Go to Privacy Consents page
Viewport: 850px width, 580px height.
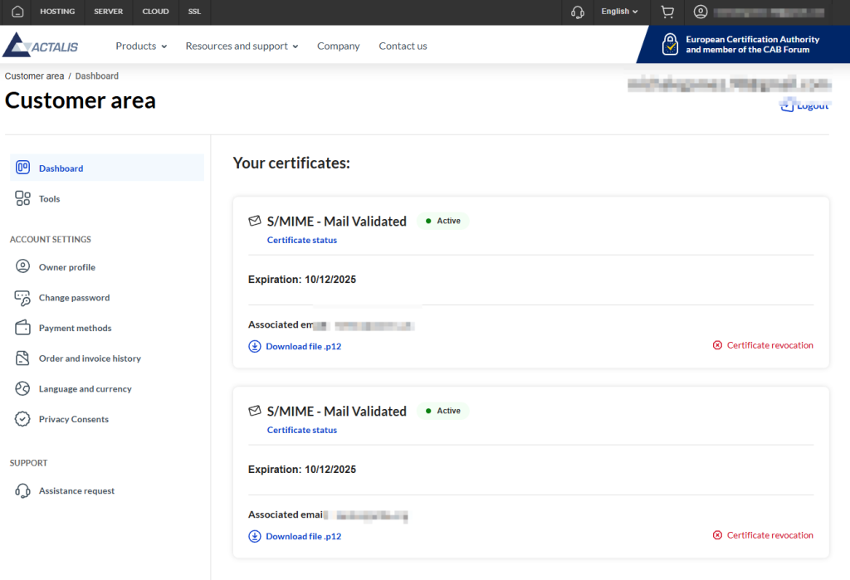click(x=73, y=420)
